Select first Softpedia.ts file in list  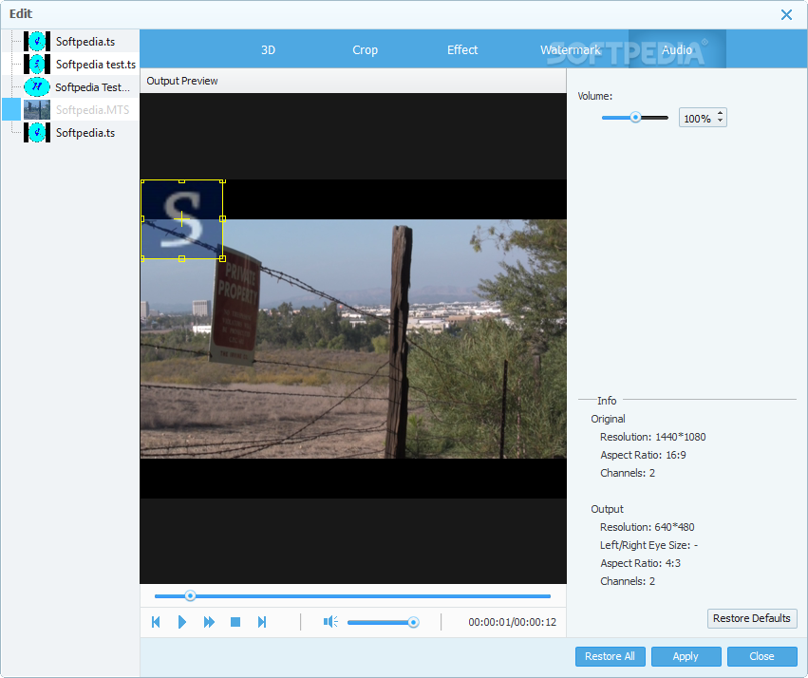[85, 41]
